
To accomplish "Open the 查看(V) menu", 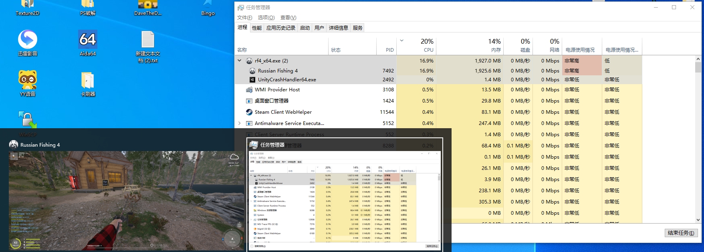I will point(288,18).
